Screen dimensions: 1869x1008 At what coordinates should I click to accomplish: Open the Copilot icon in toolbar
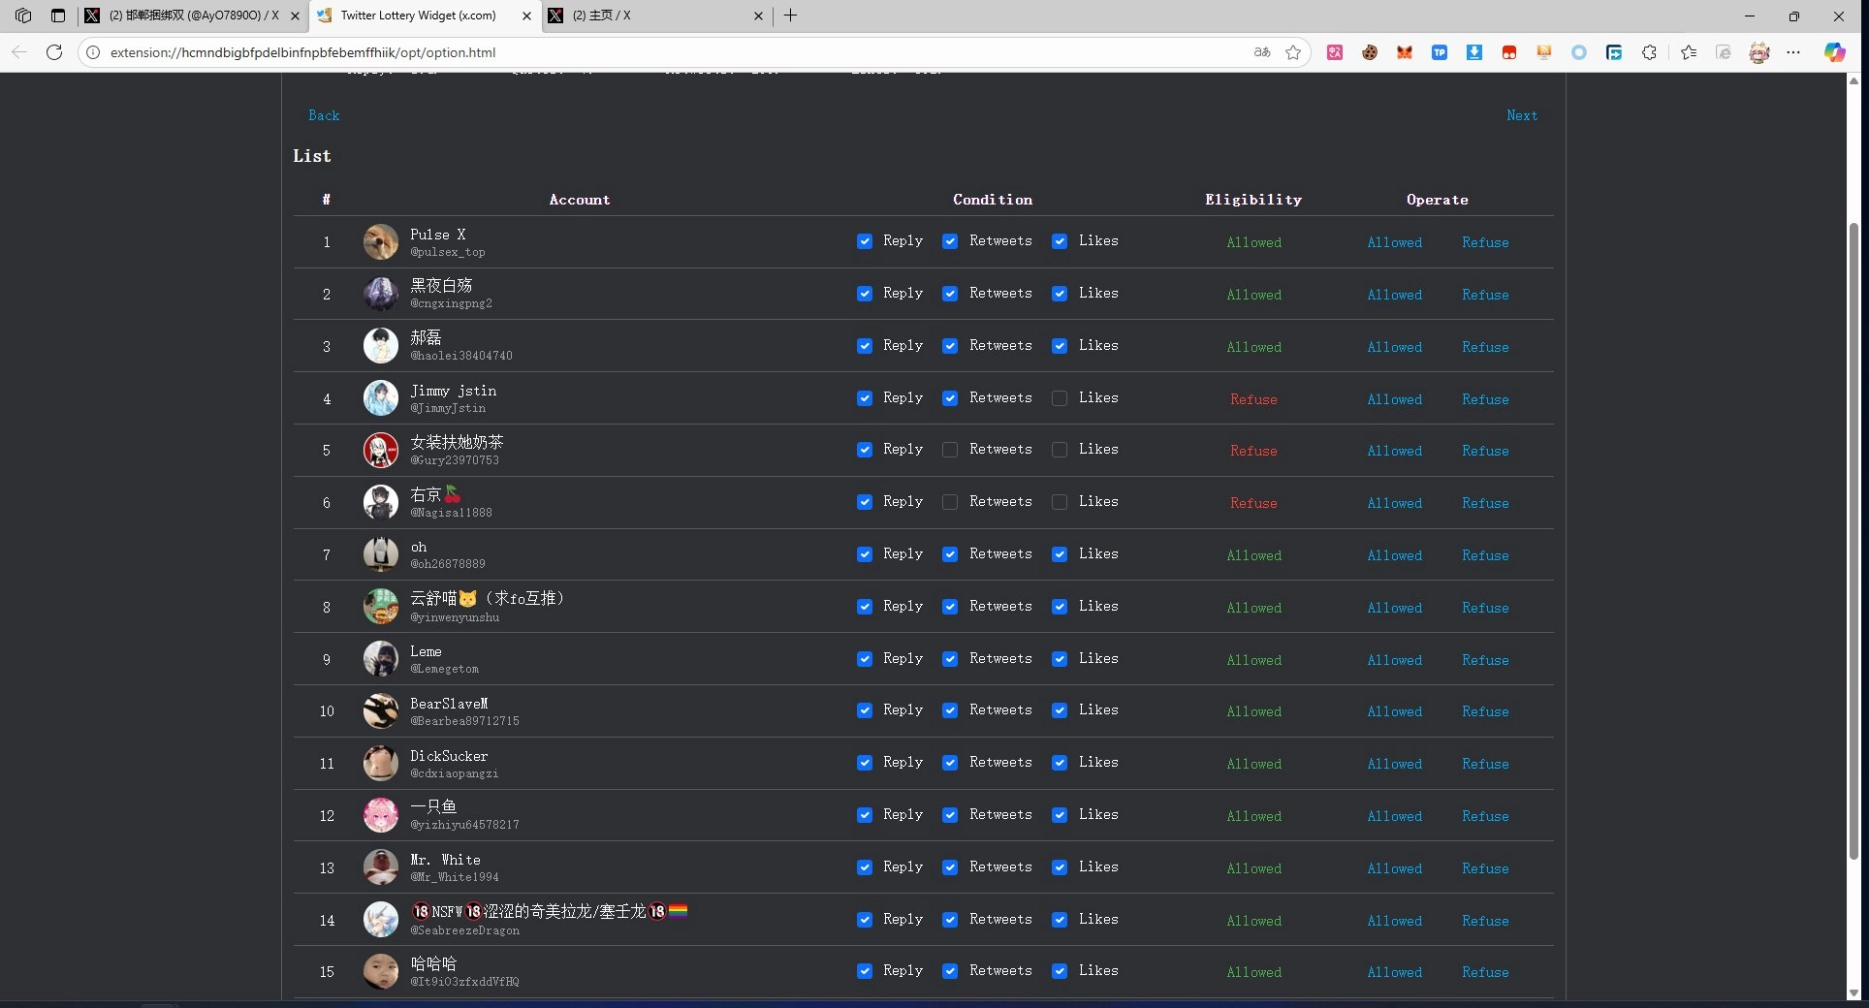[x=1834, y=52]
